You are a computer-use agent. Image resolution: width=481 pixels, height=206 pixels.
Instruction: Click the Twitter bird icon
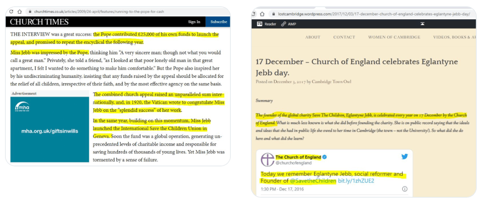point(404,157)
